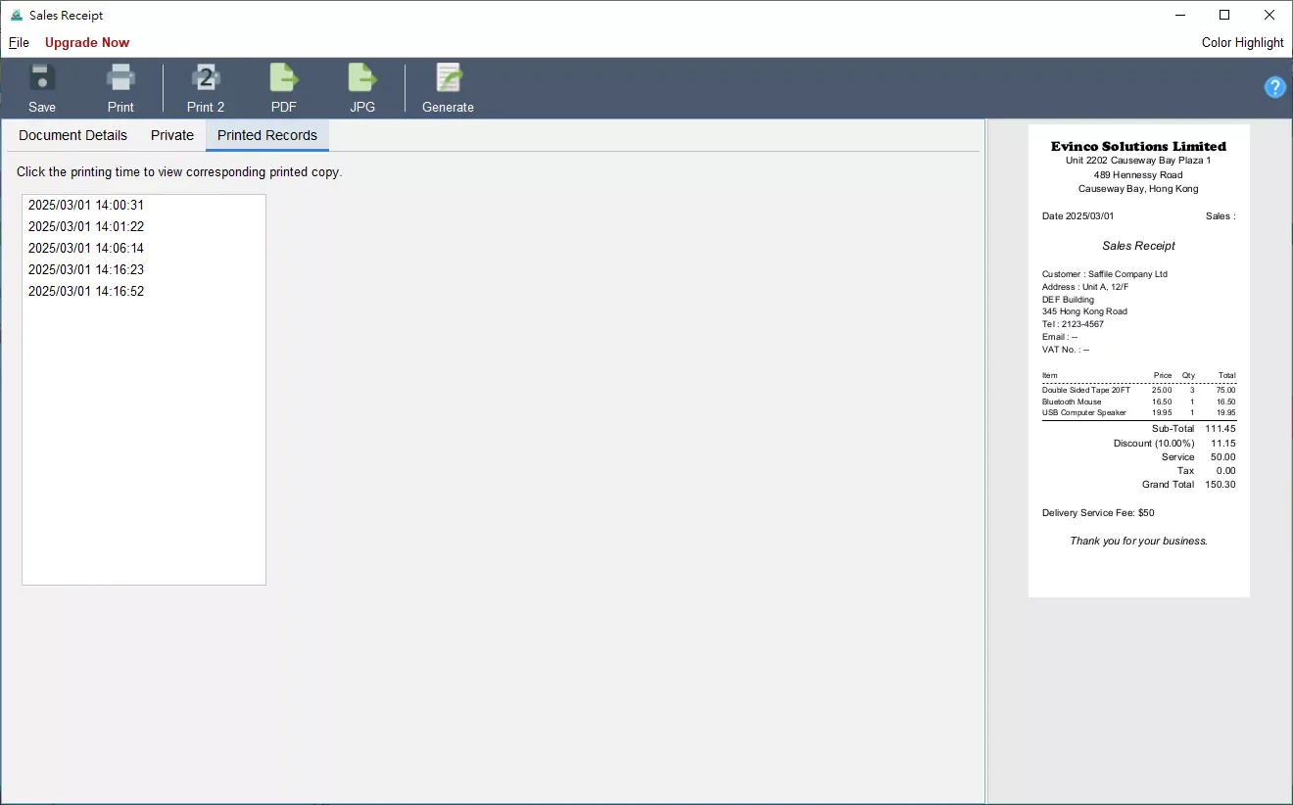Switch to the Document Details tab
The image size is (1293, 805).
[x=72, y=135]
